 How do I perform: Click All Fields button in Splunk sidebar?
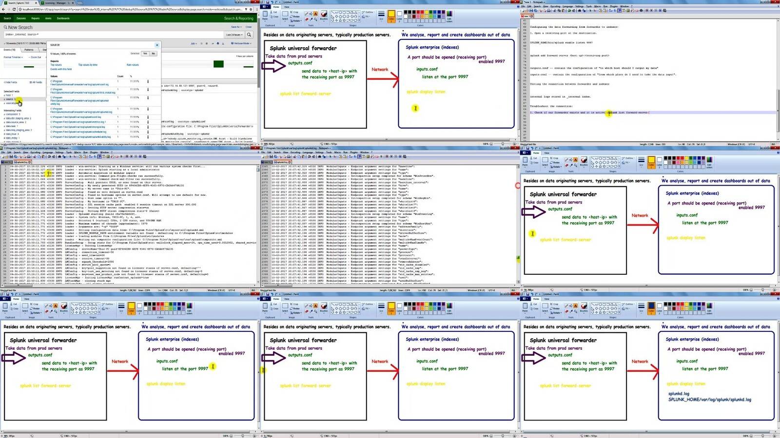click(36, 82)
